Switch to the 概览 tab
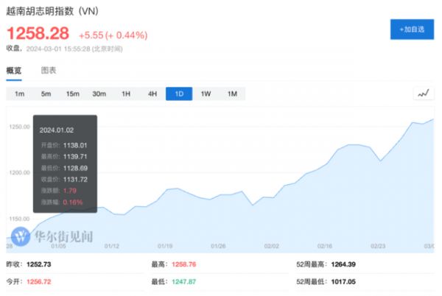Image resolution: width=442 pixels, height=296 pixels. point(14,71)
